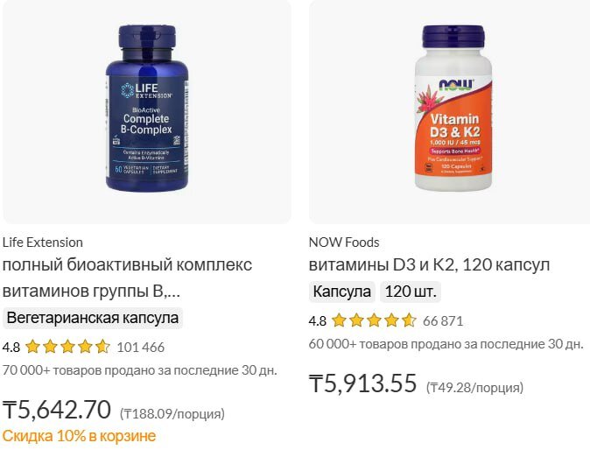Open the B-complex vitamins product title
The width and height of the screenshot is (590, 450).
pyautogui.click(x=127, y=278)
